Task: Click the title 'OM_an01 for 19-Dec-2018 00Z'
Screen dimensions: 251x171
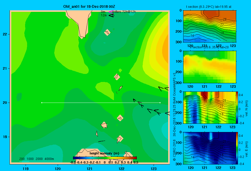Action: (x=89, y=7)
